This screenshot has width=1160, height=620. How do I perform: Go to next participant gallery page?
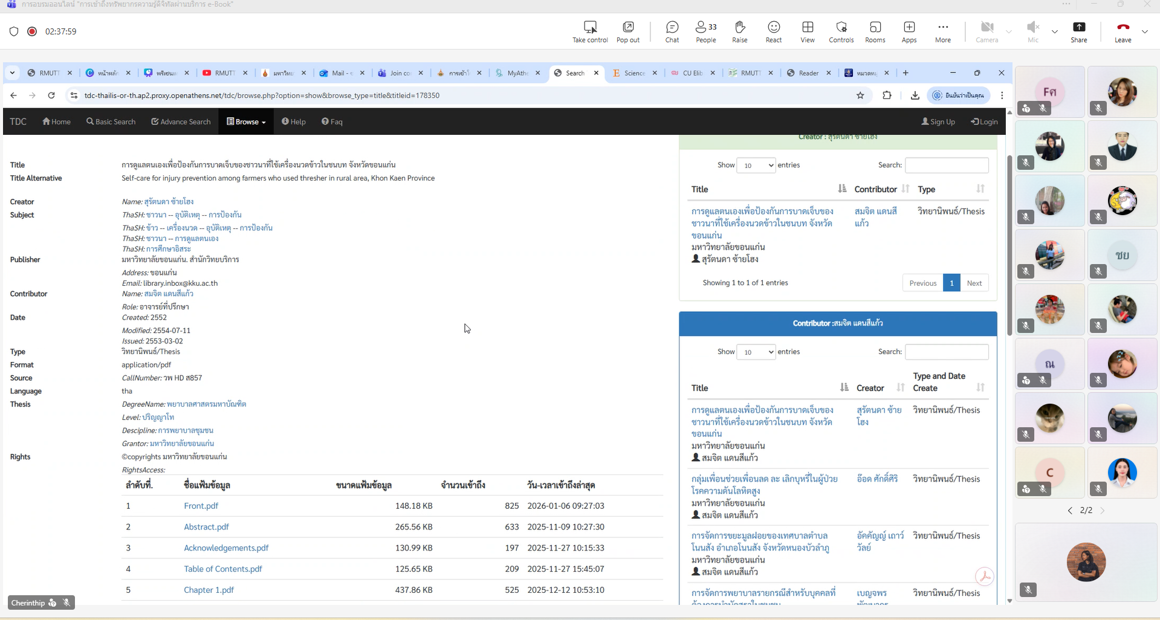[x=1102, y=511]
